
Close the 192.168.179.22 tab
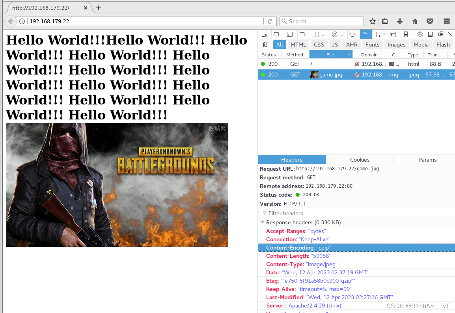point(85,8)
